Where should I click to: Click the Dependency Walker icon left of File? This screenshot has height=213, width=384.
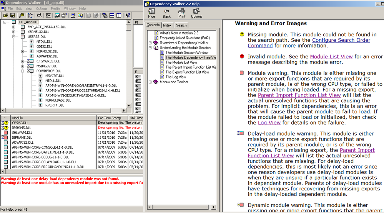coord(3,8)
